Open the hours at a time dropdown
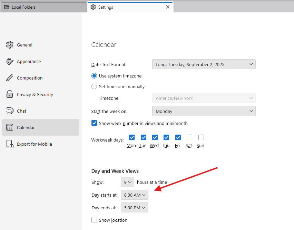Screen dimensions: 294x230 click(x=127, y=182)
